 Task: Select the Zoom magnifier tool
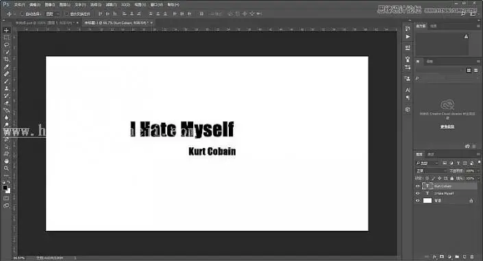click(6, 169)
